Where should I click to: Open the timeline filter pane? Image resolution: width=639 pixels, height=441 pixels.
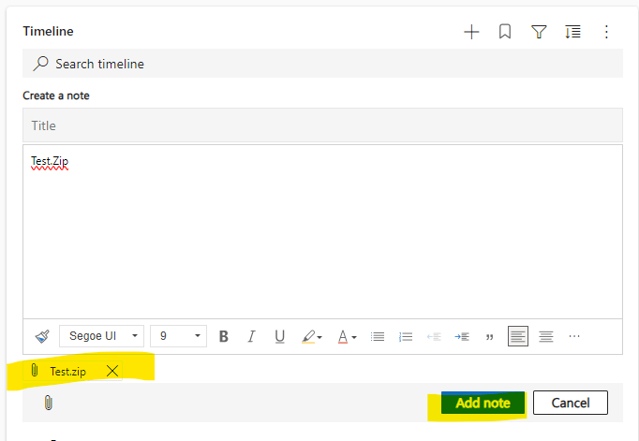(539, 32)
